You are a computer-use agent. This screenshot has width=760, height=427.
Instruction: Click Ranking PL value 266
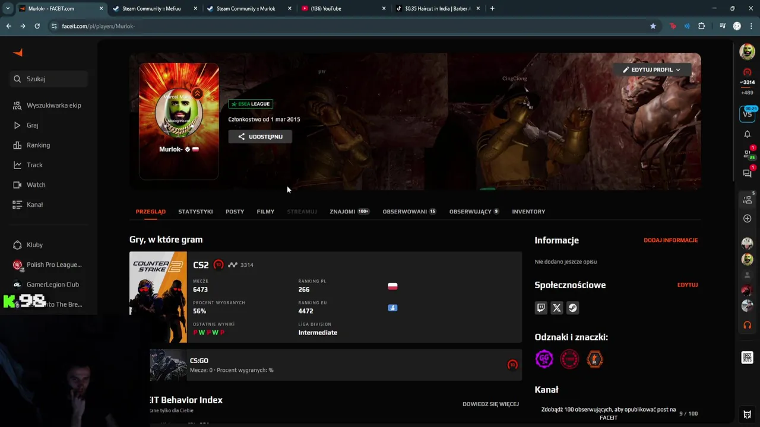click(304, 290)
